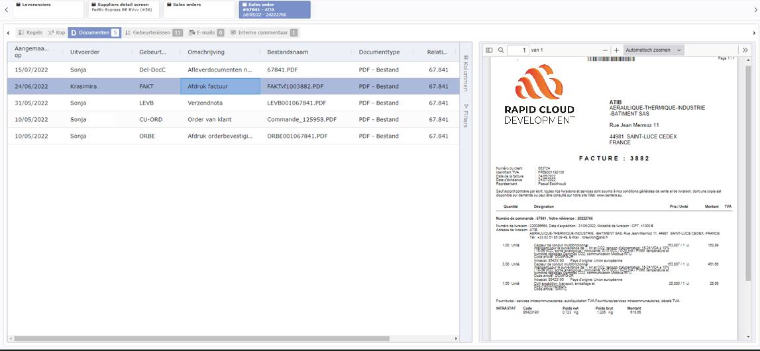
Task: Select the Commande_125958.PDF document row
Action: click(x=301, y=120)
